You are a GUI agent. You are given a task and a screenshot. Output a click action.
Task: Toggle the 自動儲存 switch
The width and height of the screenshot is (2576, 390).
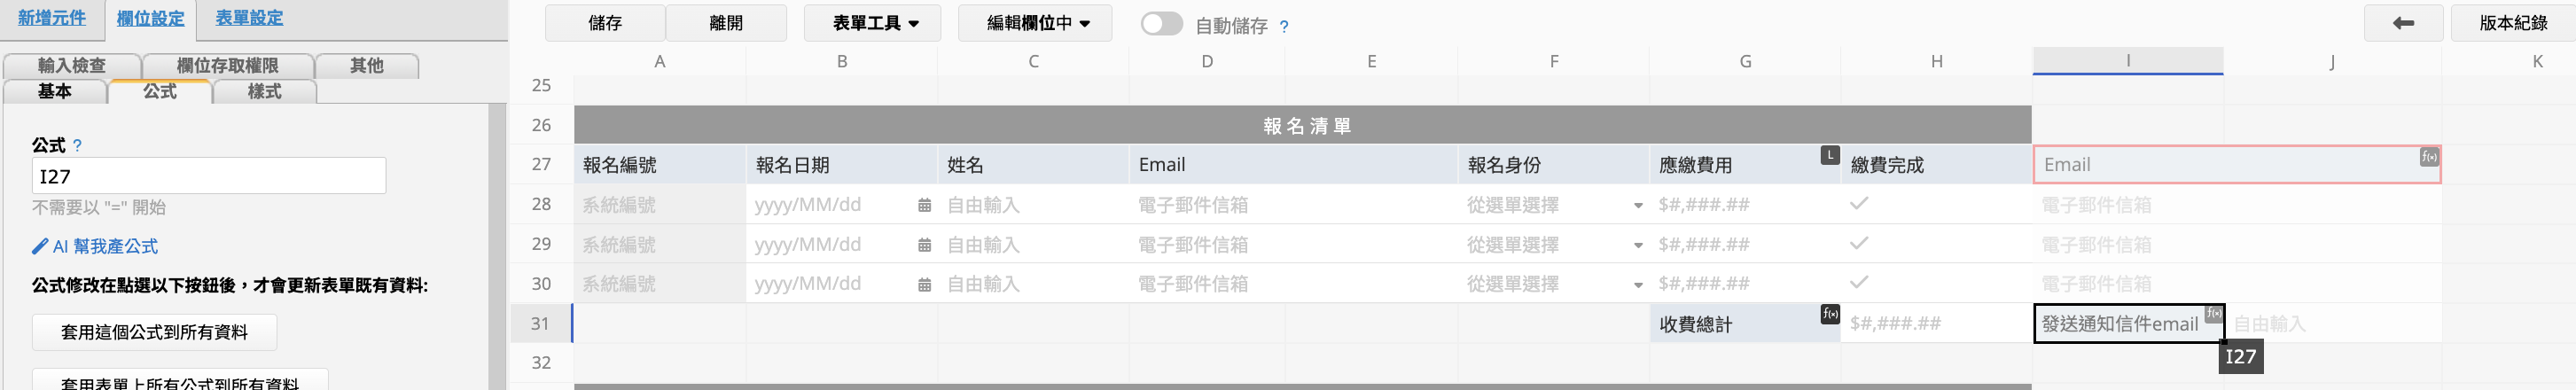1161,24
